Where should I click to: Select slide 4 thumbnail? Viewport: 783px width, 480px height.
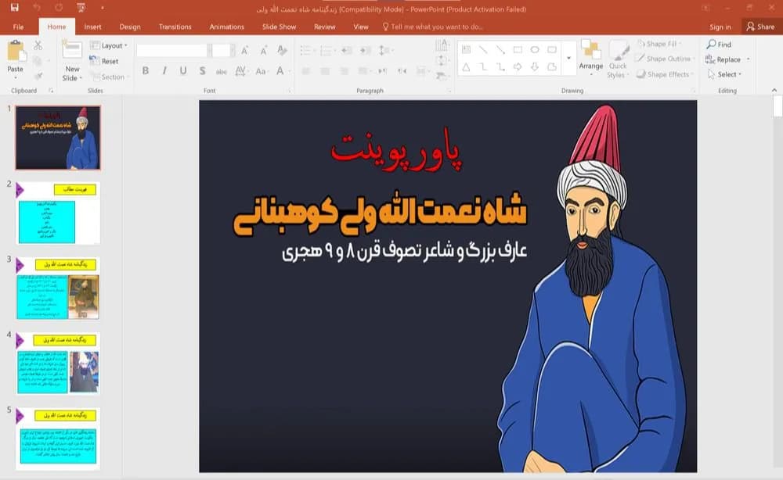coord(58,364)
